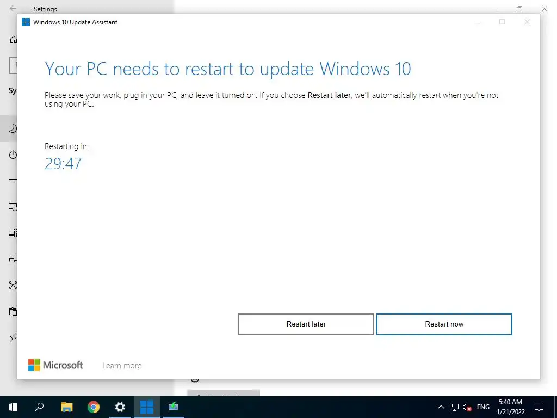Image resolution: width=557 pixels, height=418 pixels.
Task: Select Focus assist moon icon in Settings
Action: [13, 128]
